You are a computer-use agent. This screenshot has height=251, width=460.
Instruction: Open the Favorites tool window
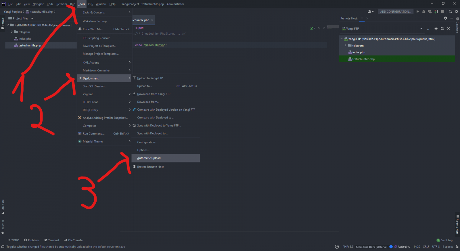point(3,227)
